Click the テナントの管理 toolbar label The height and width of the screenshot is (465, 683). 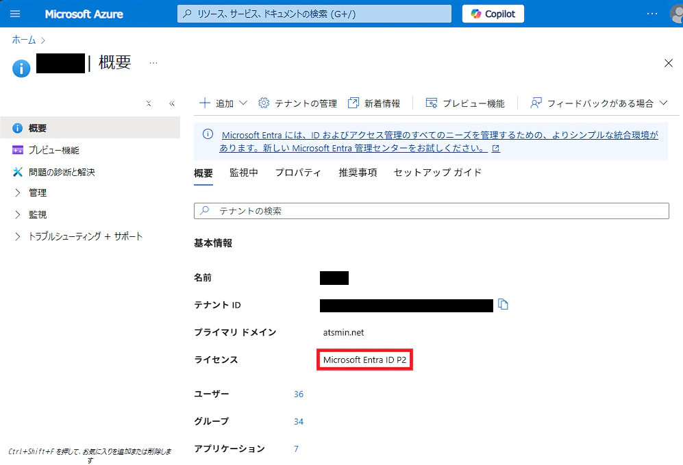tap(306, 103)
